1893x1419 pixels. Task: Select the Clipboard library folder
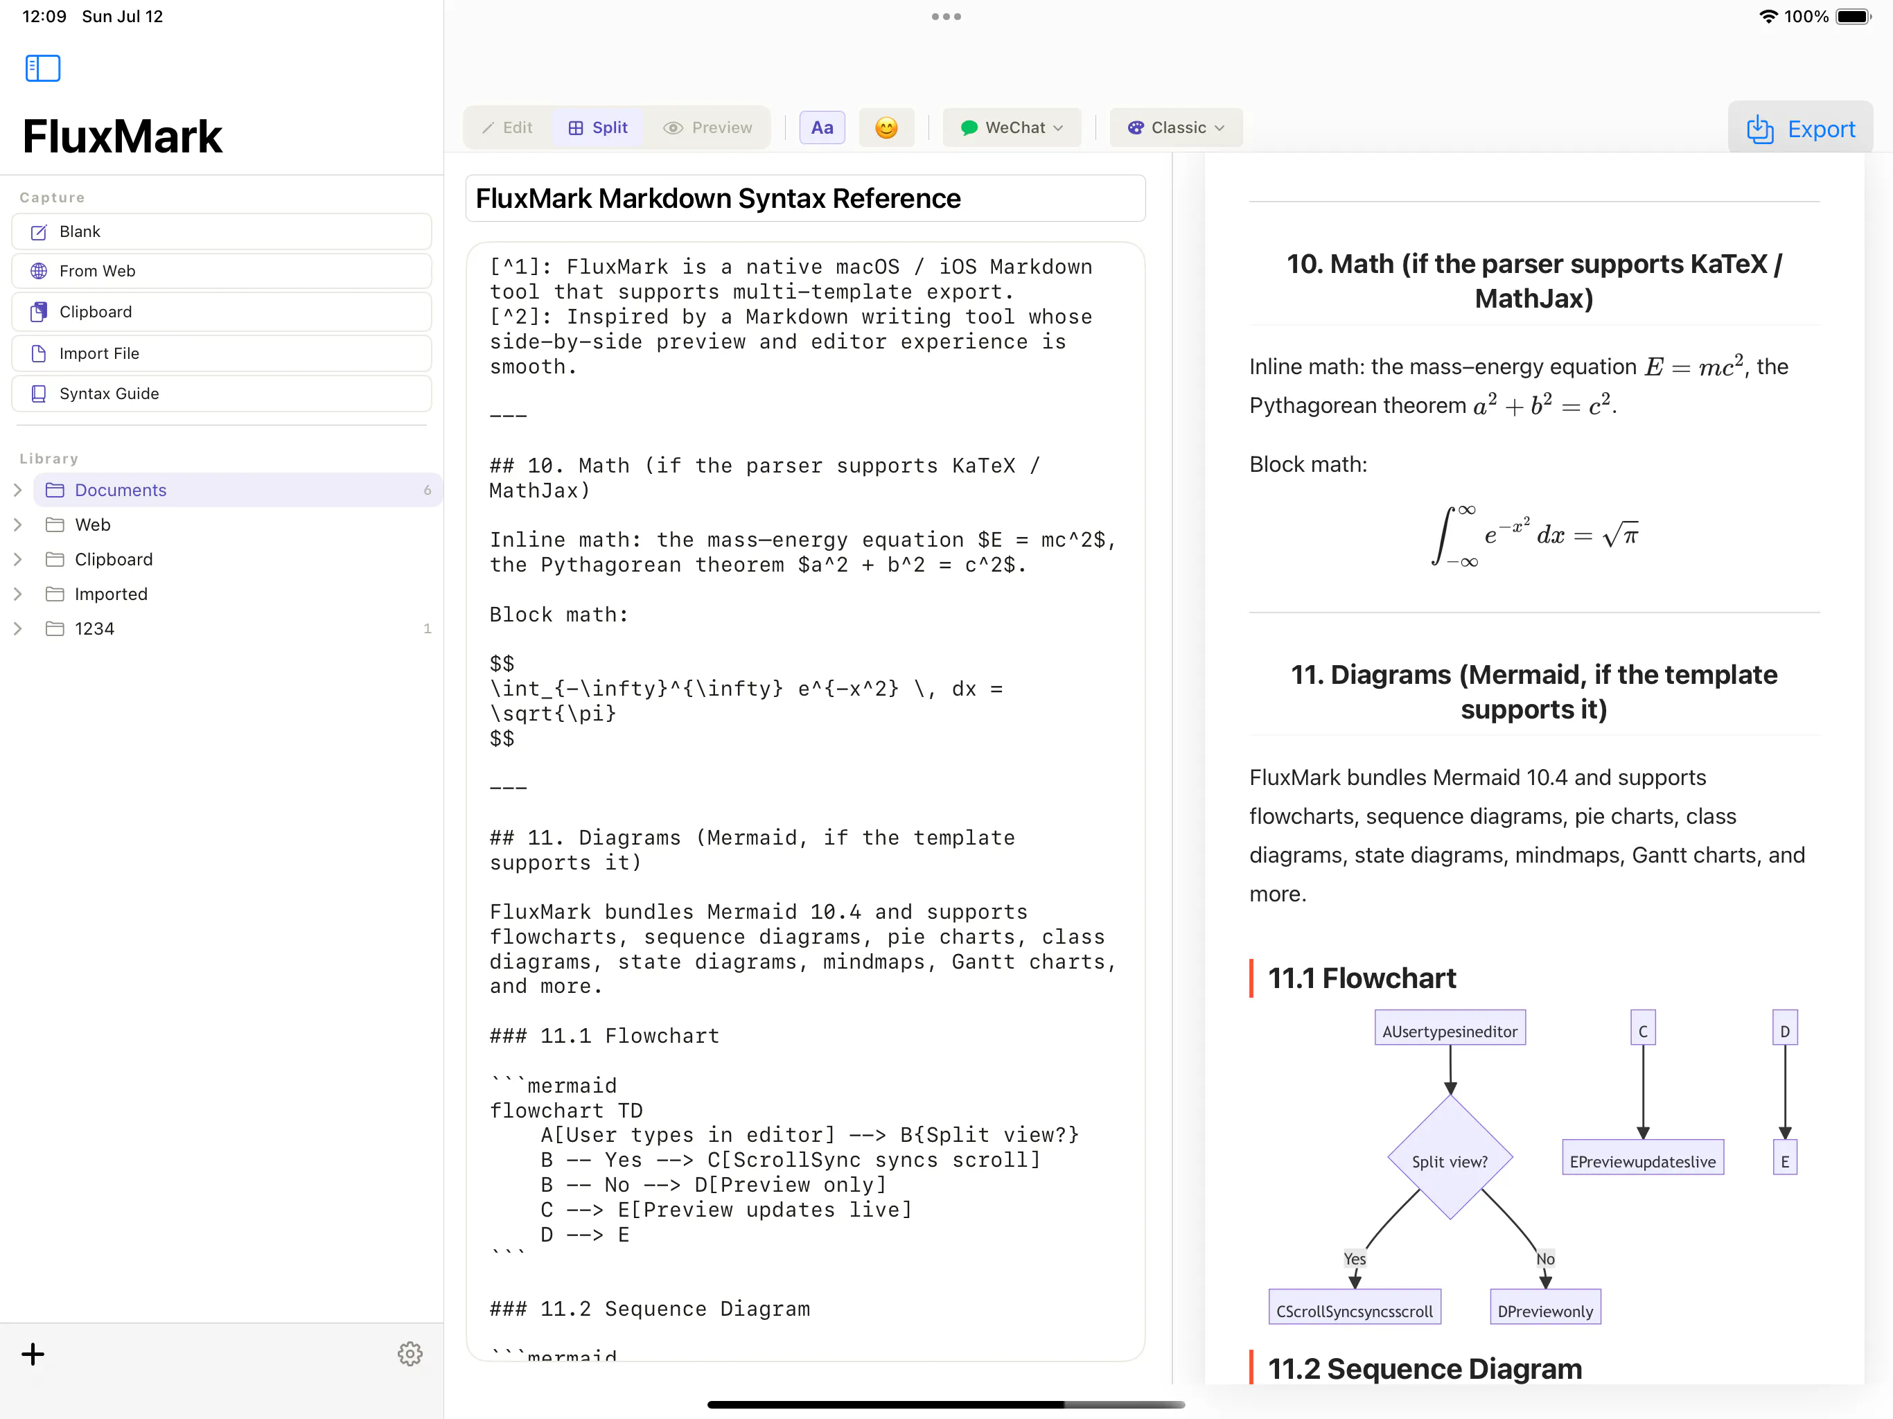[x=238, y=560]
